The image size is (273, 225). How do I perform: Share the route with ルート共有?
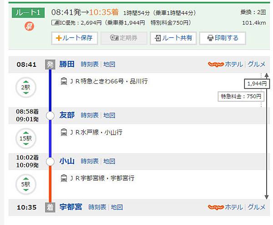coord(173,38)
